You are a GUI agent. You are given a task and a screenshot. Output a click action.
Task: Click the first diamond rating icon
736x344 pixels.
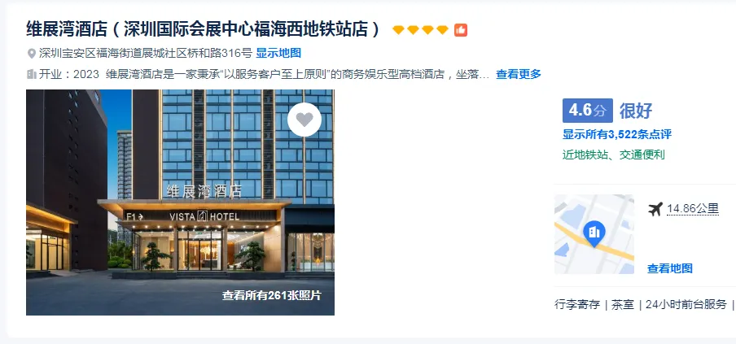point(398,30)
